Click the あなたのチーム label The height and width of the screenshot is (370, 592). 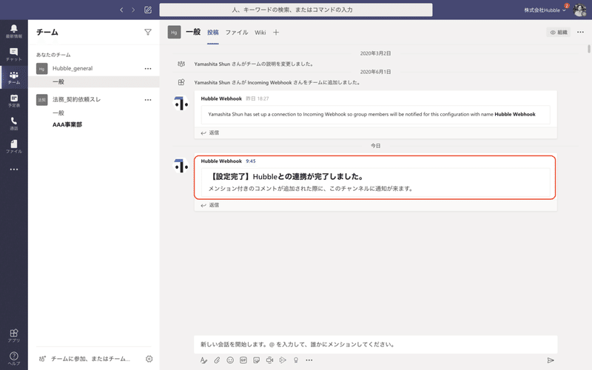53,55
